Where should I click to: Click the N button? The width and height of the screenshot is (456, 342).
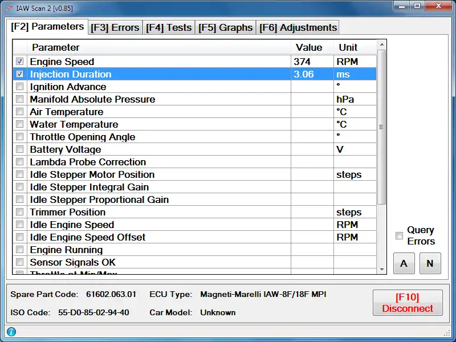point(430,263)
